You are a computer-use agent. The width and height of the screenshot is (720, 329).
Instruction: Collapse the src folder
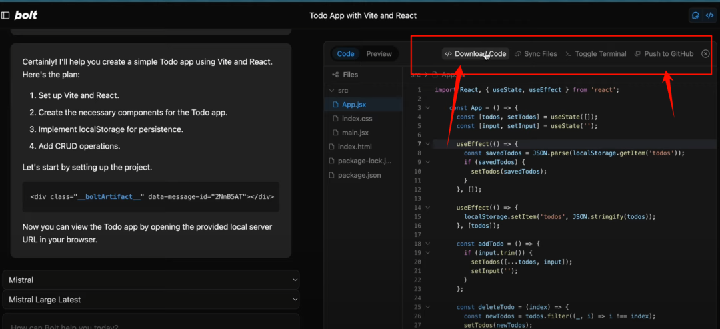[x=331, y=91]
